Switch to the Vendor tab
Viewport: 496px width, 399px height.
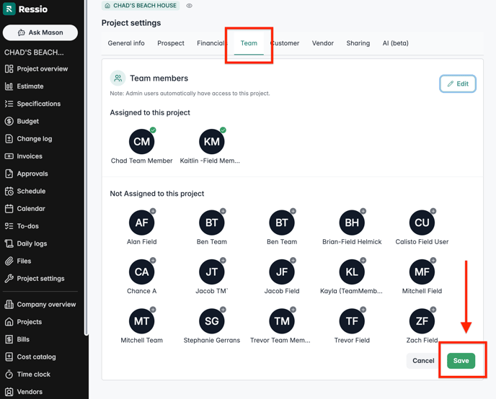coord(322,43)
